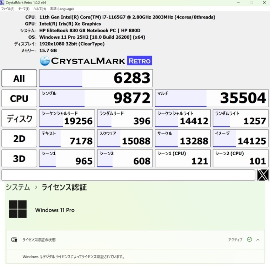Open the 言語 (Language) menu
The width and height of the screenshot is (270, 270).
[x=62, y=9]
